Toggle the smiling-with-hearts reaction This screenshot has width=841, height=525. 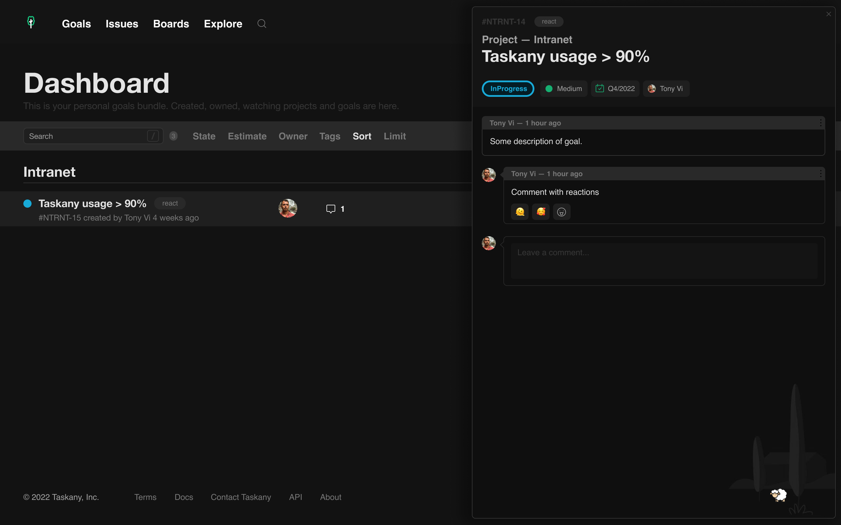(x=541, y=211)
